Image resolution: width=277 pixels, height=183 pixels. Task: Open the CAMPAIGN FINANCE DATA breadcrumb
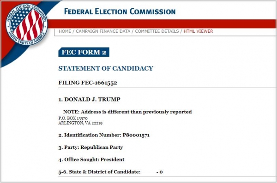click(x=103, y=31)
